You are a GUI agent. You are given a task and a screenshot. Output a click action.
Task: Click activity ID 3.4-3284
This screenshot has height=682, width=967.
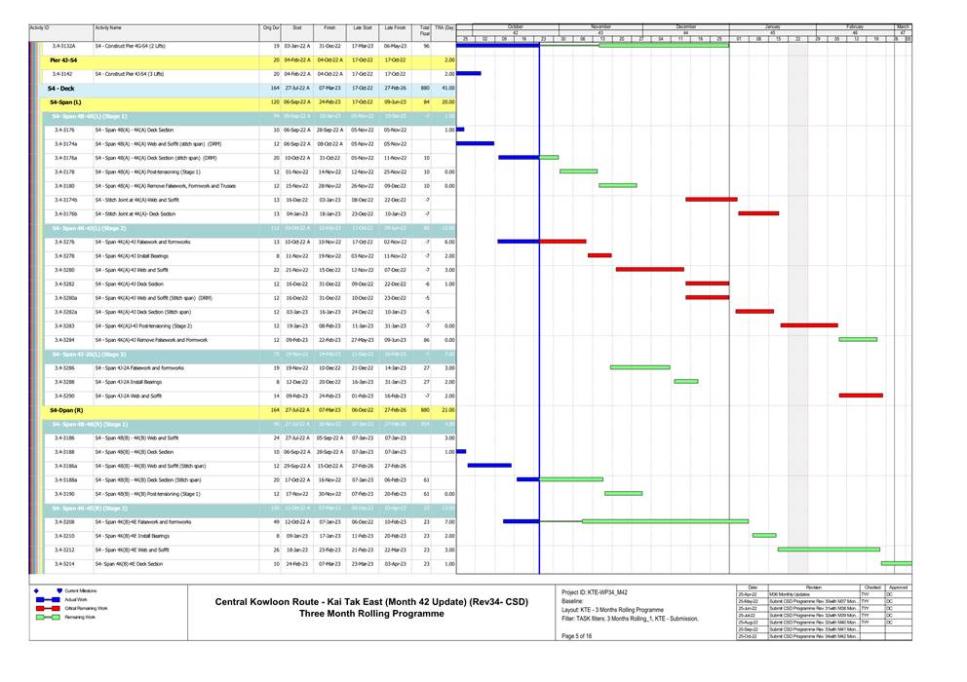pos(64,340)
